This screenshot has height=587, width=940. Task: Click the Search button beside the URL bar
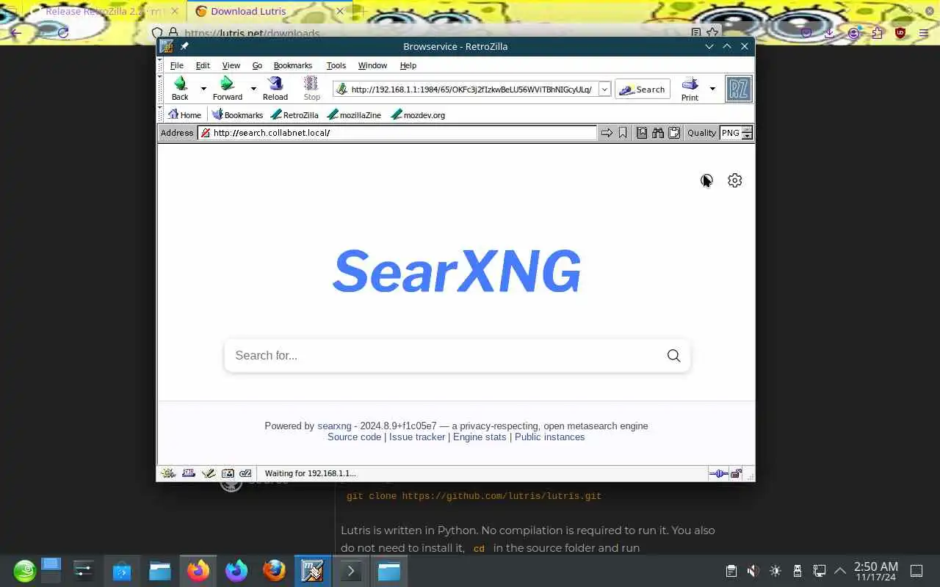[643, 89]
